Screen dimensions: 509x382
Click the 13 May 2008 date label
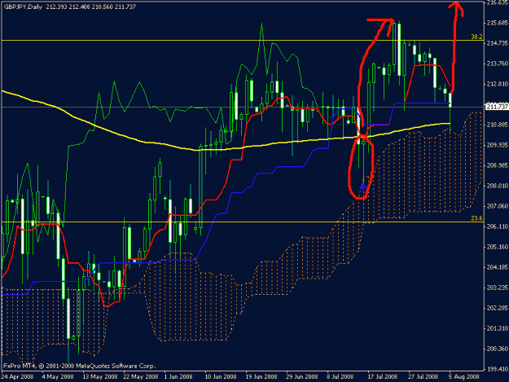click(100, 377)
